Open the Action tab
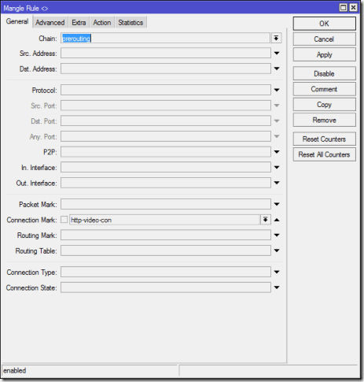 [102, 23]
